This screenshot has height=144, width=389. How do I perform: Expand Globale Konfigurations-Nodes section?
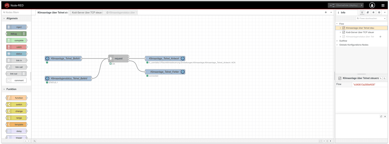(x=337, y=45)
